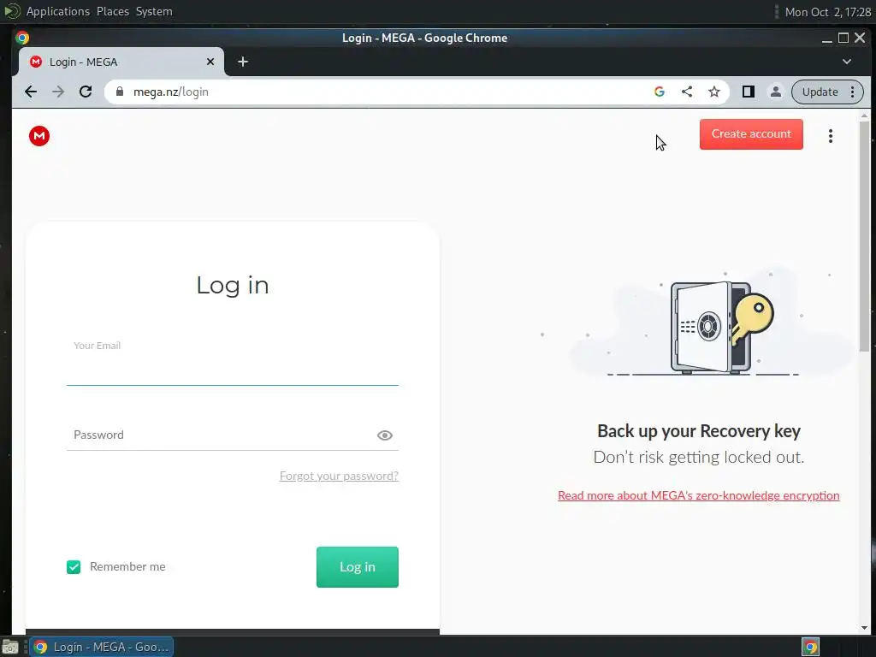Select Login - MEGA window in taskbar

pyautogui.click(x=102, y=647)
